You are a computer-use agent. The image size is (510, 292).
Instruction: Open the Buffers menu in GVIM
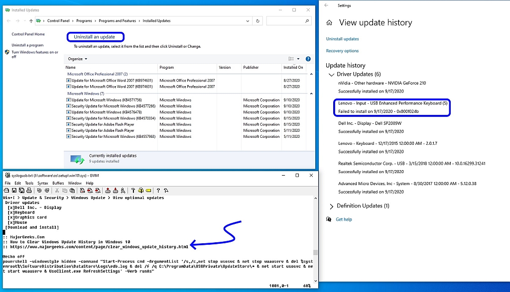(x=58, y=183)
